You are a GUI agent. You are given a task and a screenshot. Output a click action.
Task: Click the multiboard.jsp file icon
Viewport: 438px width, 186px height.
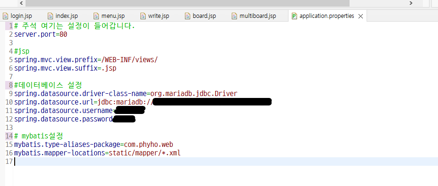tap(234, 16)
